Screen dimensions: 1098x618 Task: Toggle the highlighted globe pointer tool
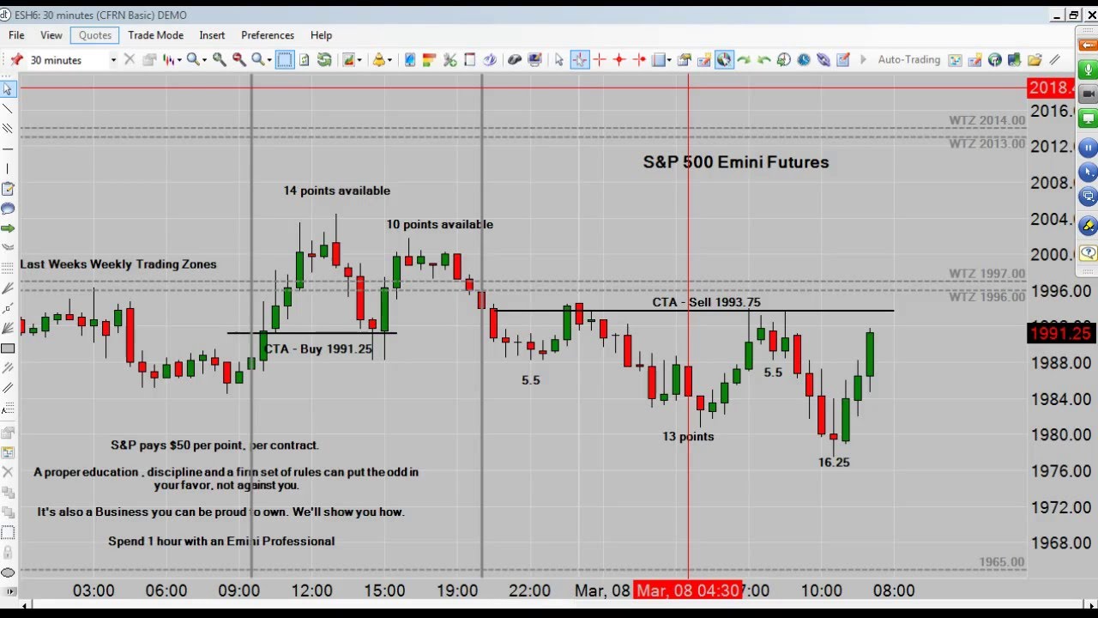pos(724,59)
